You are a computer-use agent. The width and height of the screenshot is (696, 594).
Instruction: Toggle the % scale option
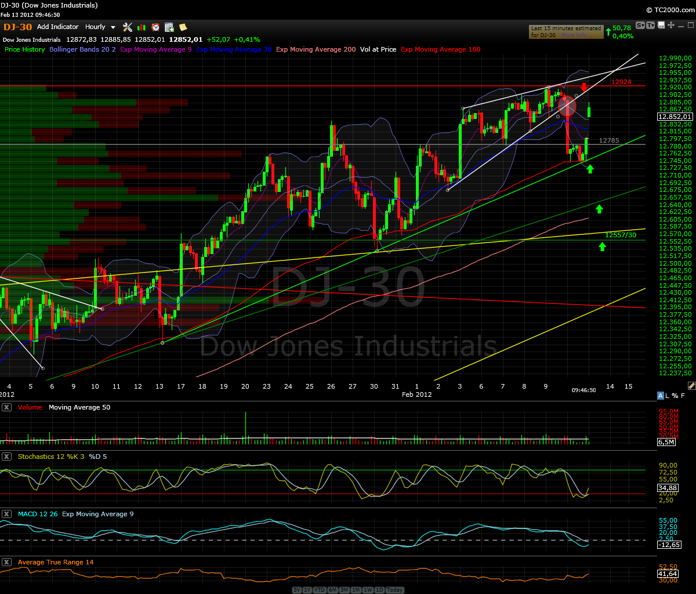[x=675, y=396]
